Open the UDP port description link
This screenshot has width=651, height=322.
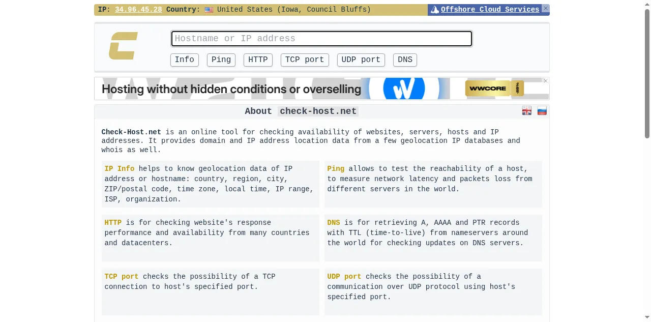pyautogui.click(x=344, y=277)
